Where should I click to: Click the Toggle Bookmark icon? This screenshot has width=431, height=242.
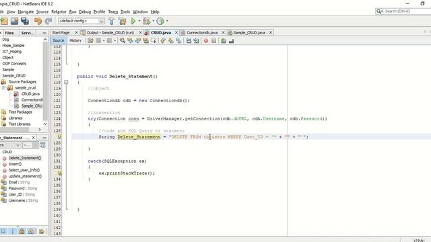178,40
